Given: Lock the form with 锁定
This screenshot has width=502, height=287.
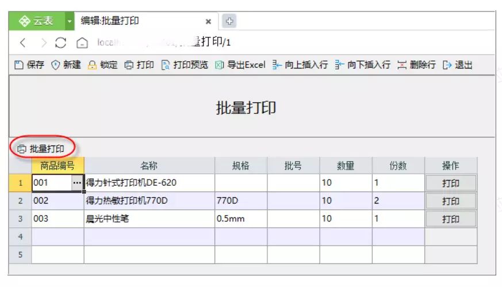Looking at the screenshot, I should tap(103, 65).
